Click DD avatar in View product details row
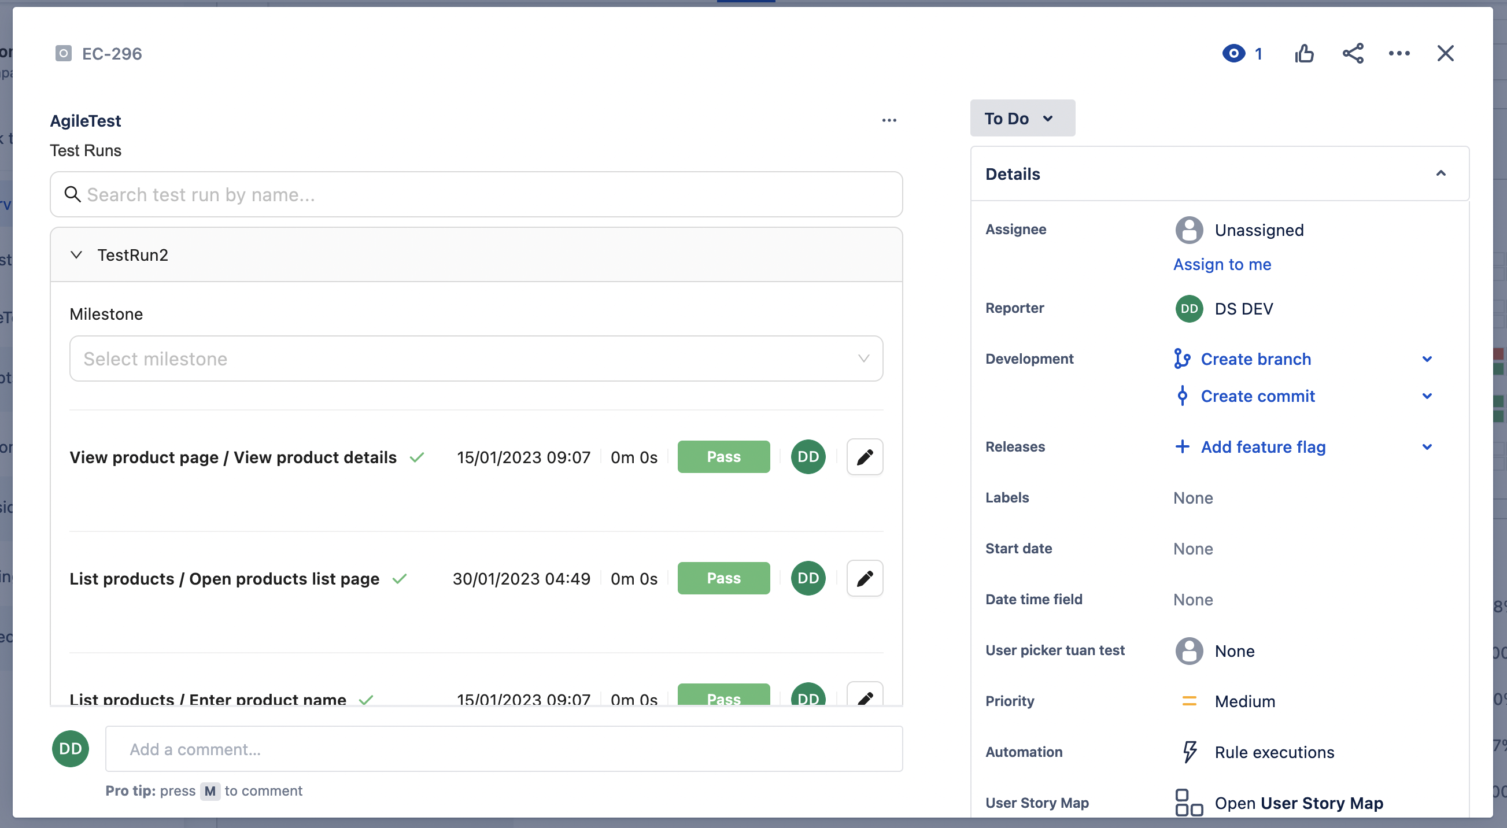 tap(808, 457)
